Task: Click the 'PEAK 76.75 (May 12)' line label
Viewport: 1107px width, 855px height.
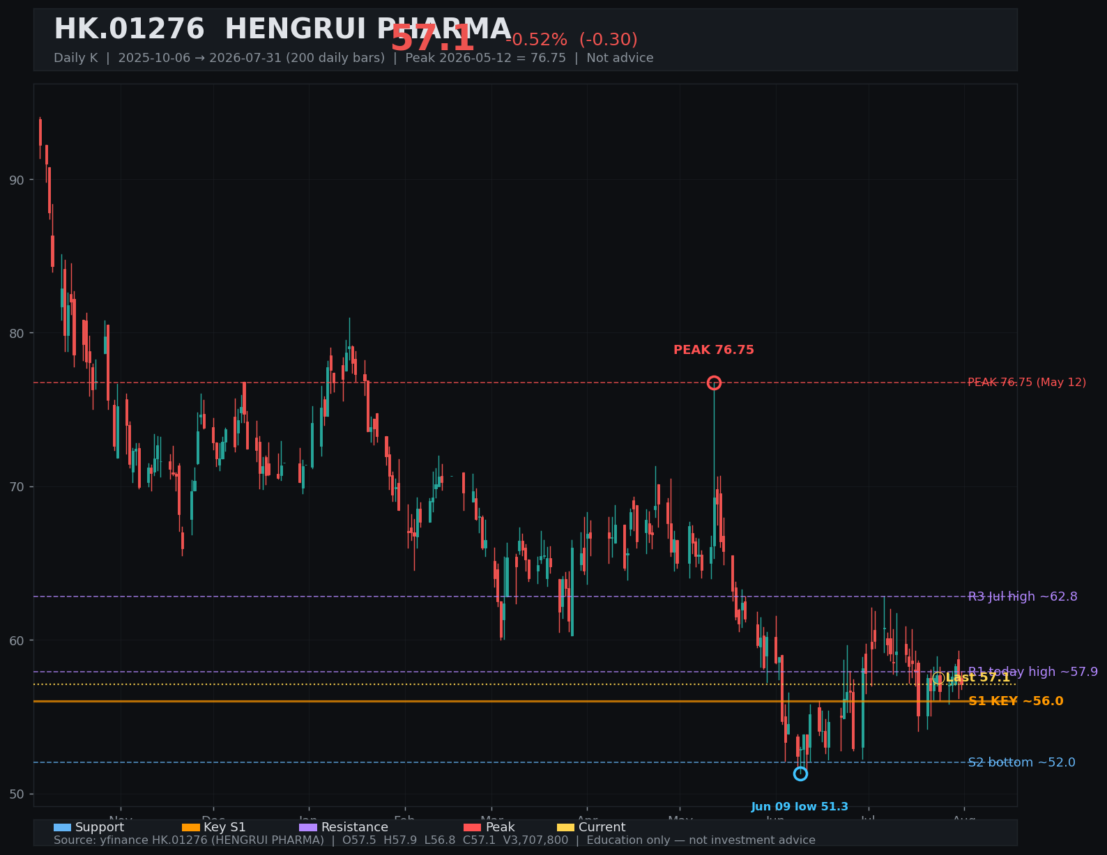Action: (1027, 383)
